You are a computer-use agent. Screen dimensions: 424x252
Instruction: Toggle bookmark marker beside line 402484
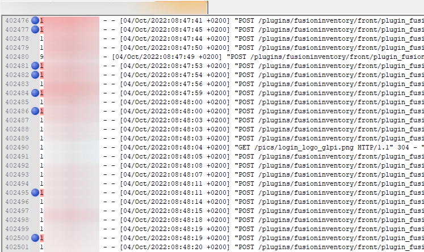(35, 93)
